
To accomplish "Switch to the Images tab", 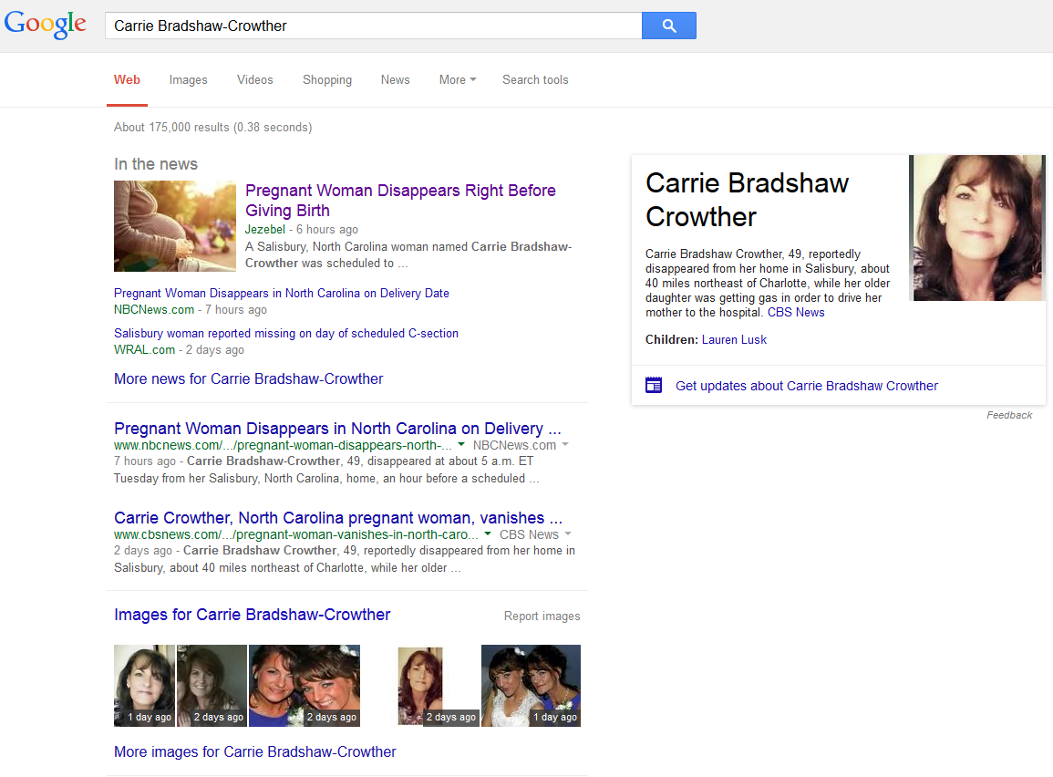I will coord(188,79).
